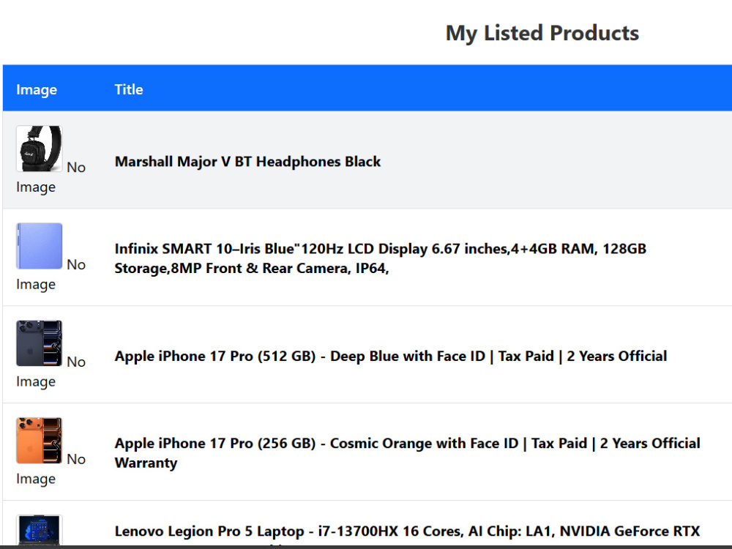
Task: Click the No Image text in Infinix row
Action: (51, 274)
